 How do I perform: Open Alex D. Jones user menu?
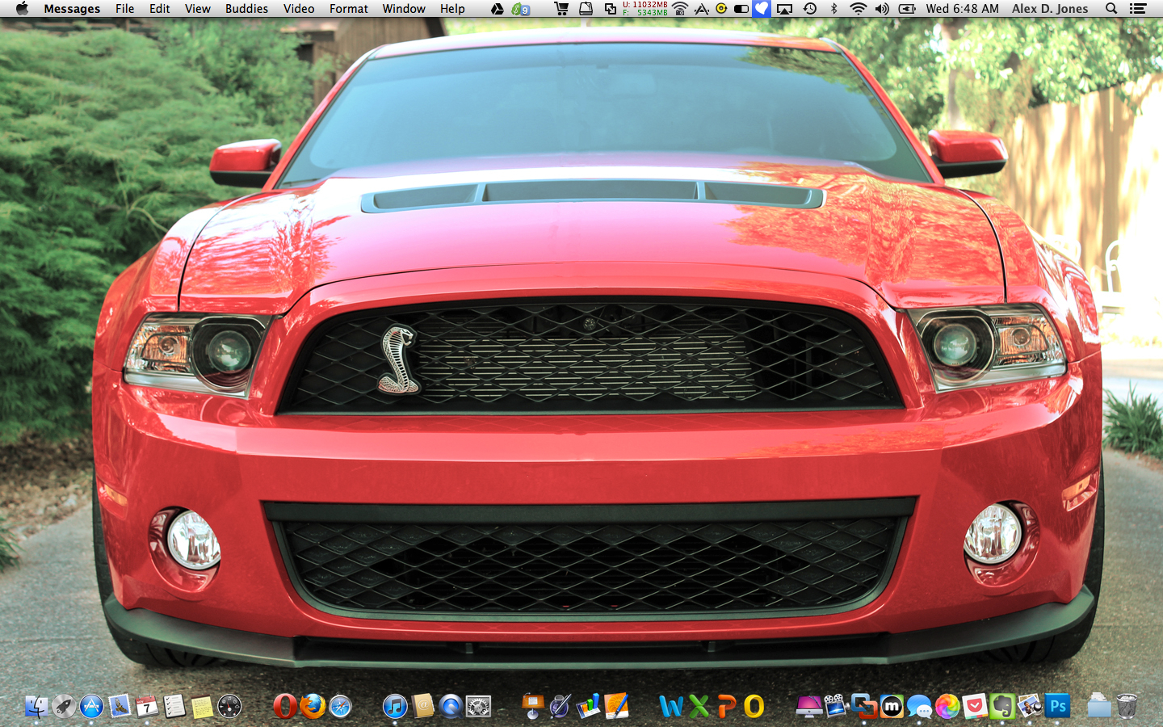(1050, 9)
